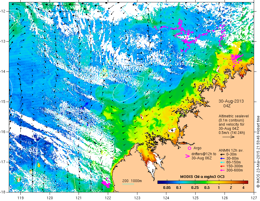Select the blue 30-80m arrow legend icon
The image size is (260, 201).
coord(222,158)
